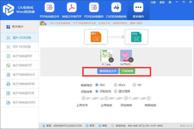
Task: Minimize the converter window
Action: [x=177, y=2]
